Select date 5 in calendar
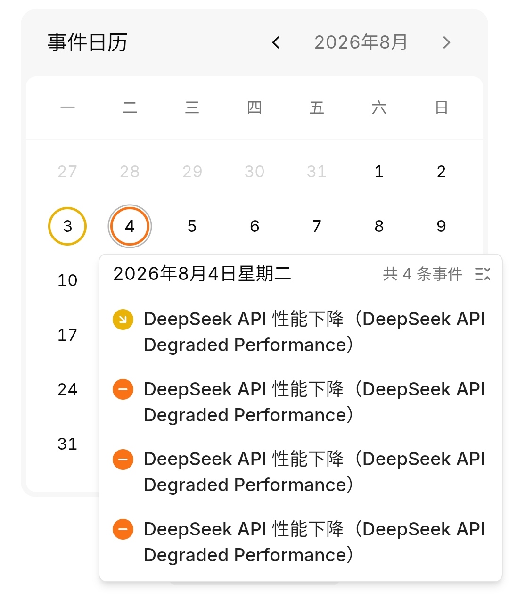Viewport: 509px width, 600px height. click(x=192, y=226)
